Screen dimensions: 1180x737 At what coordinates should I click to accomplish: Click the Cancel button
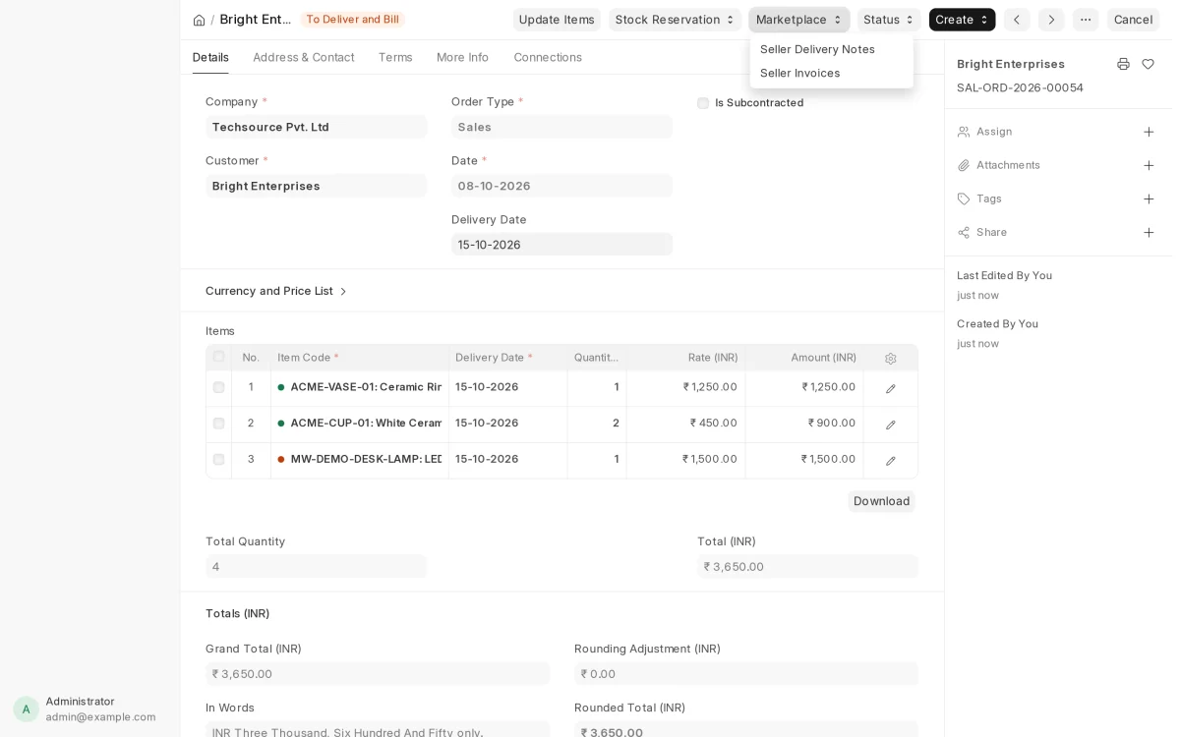point(1133,20)
